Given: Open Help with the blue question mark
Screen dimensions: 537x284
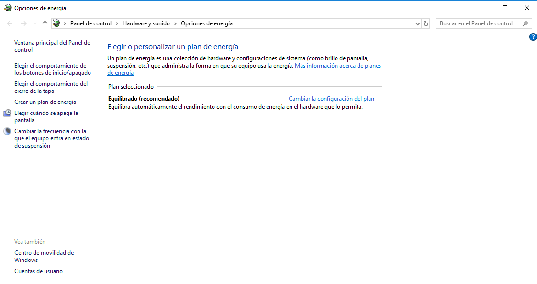Looking at the screenshot, I should 533,37.
